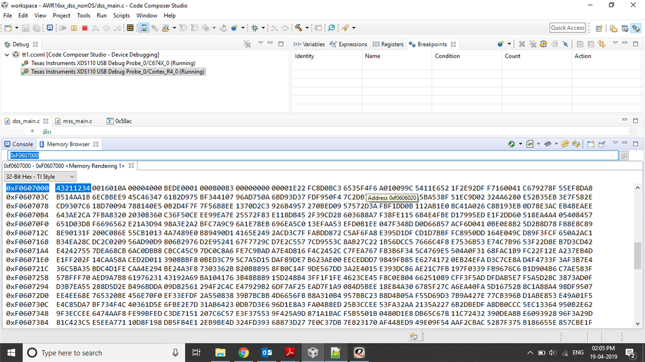This screenshot has height=362, width=645.
Task: Click Skip All Breakpoints icon
Action: (565, 44)
